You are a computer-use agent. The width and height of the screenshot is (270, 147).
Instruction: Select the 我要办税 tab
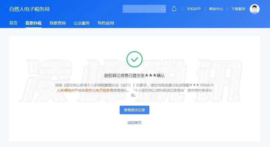[33, 23]
